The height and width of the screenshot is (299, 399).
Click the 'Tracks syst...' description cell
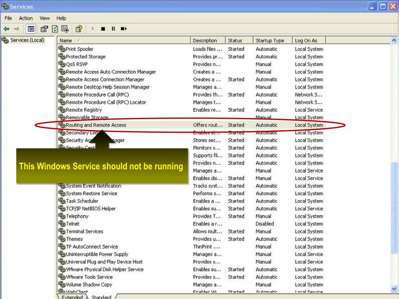[x=208, y=186]
